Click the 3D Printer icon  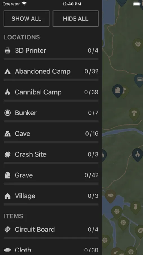pyautogui.click(x=7, y=51)
